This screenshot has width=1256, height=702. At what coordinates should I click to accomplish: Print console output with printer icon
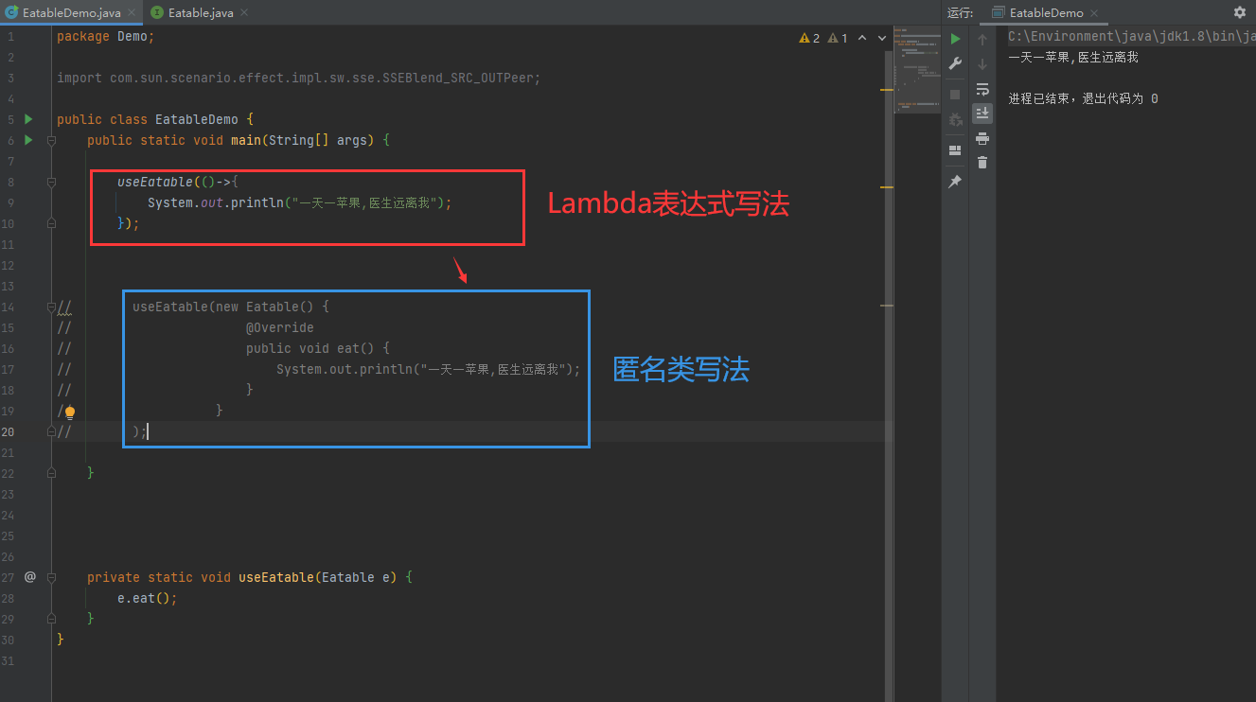(x=982, y=138)
